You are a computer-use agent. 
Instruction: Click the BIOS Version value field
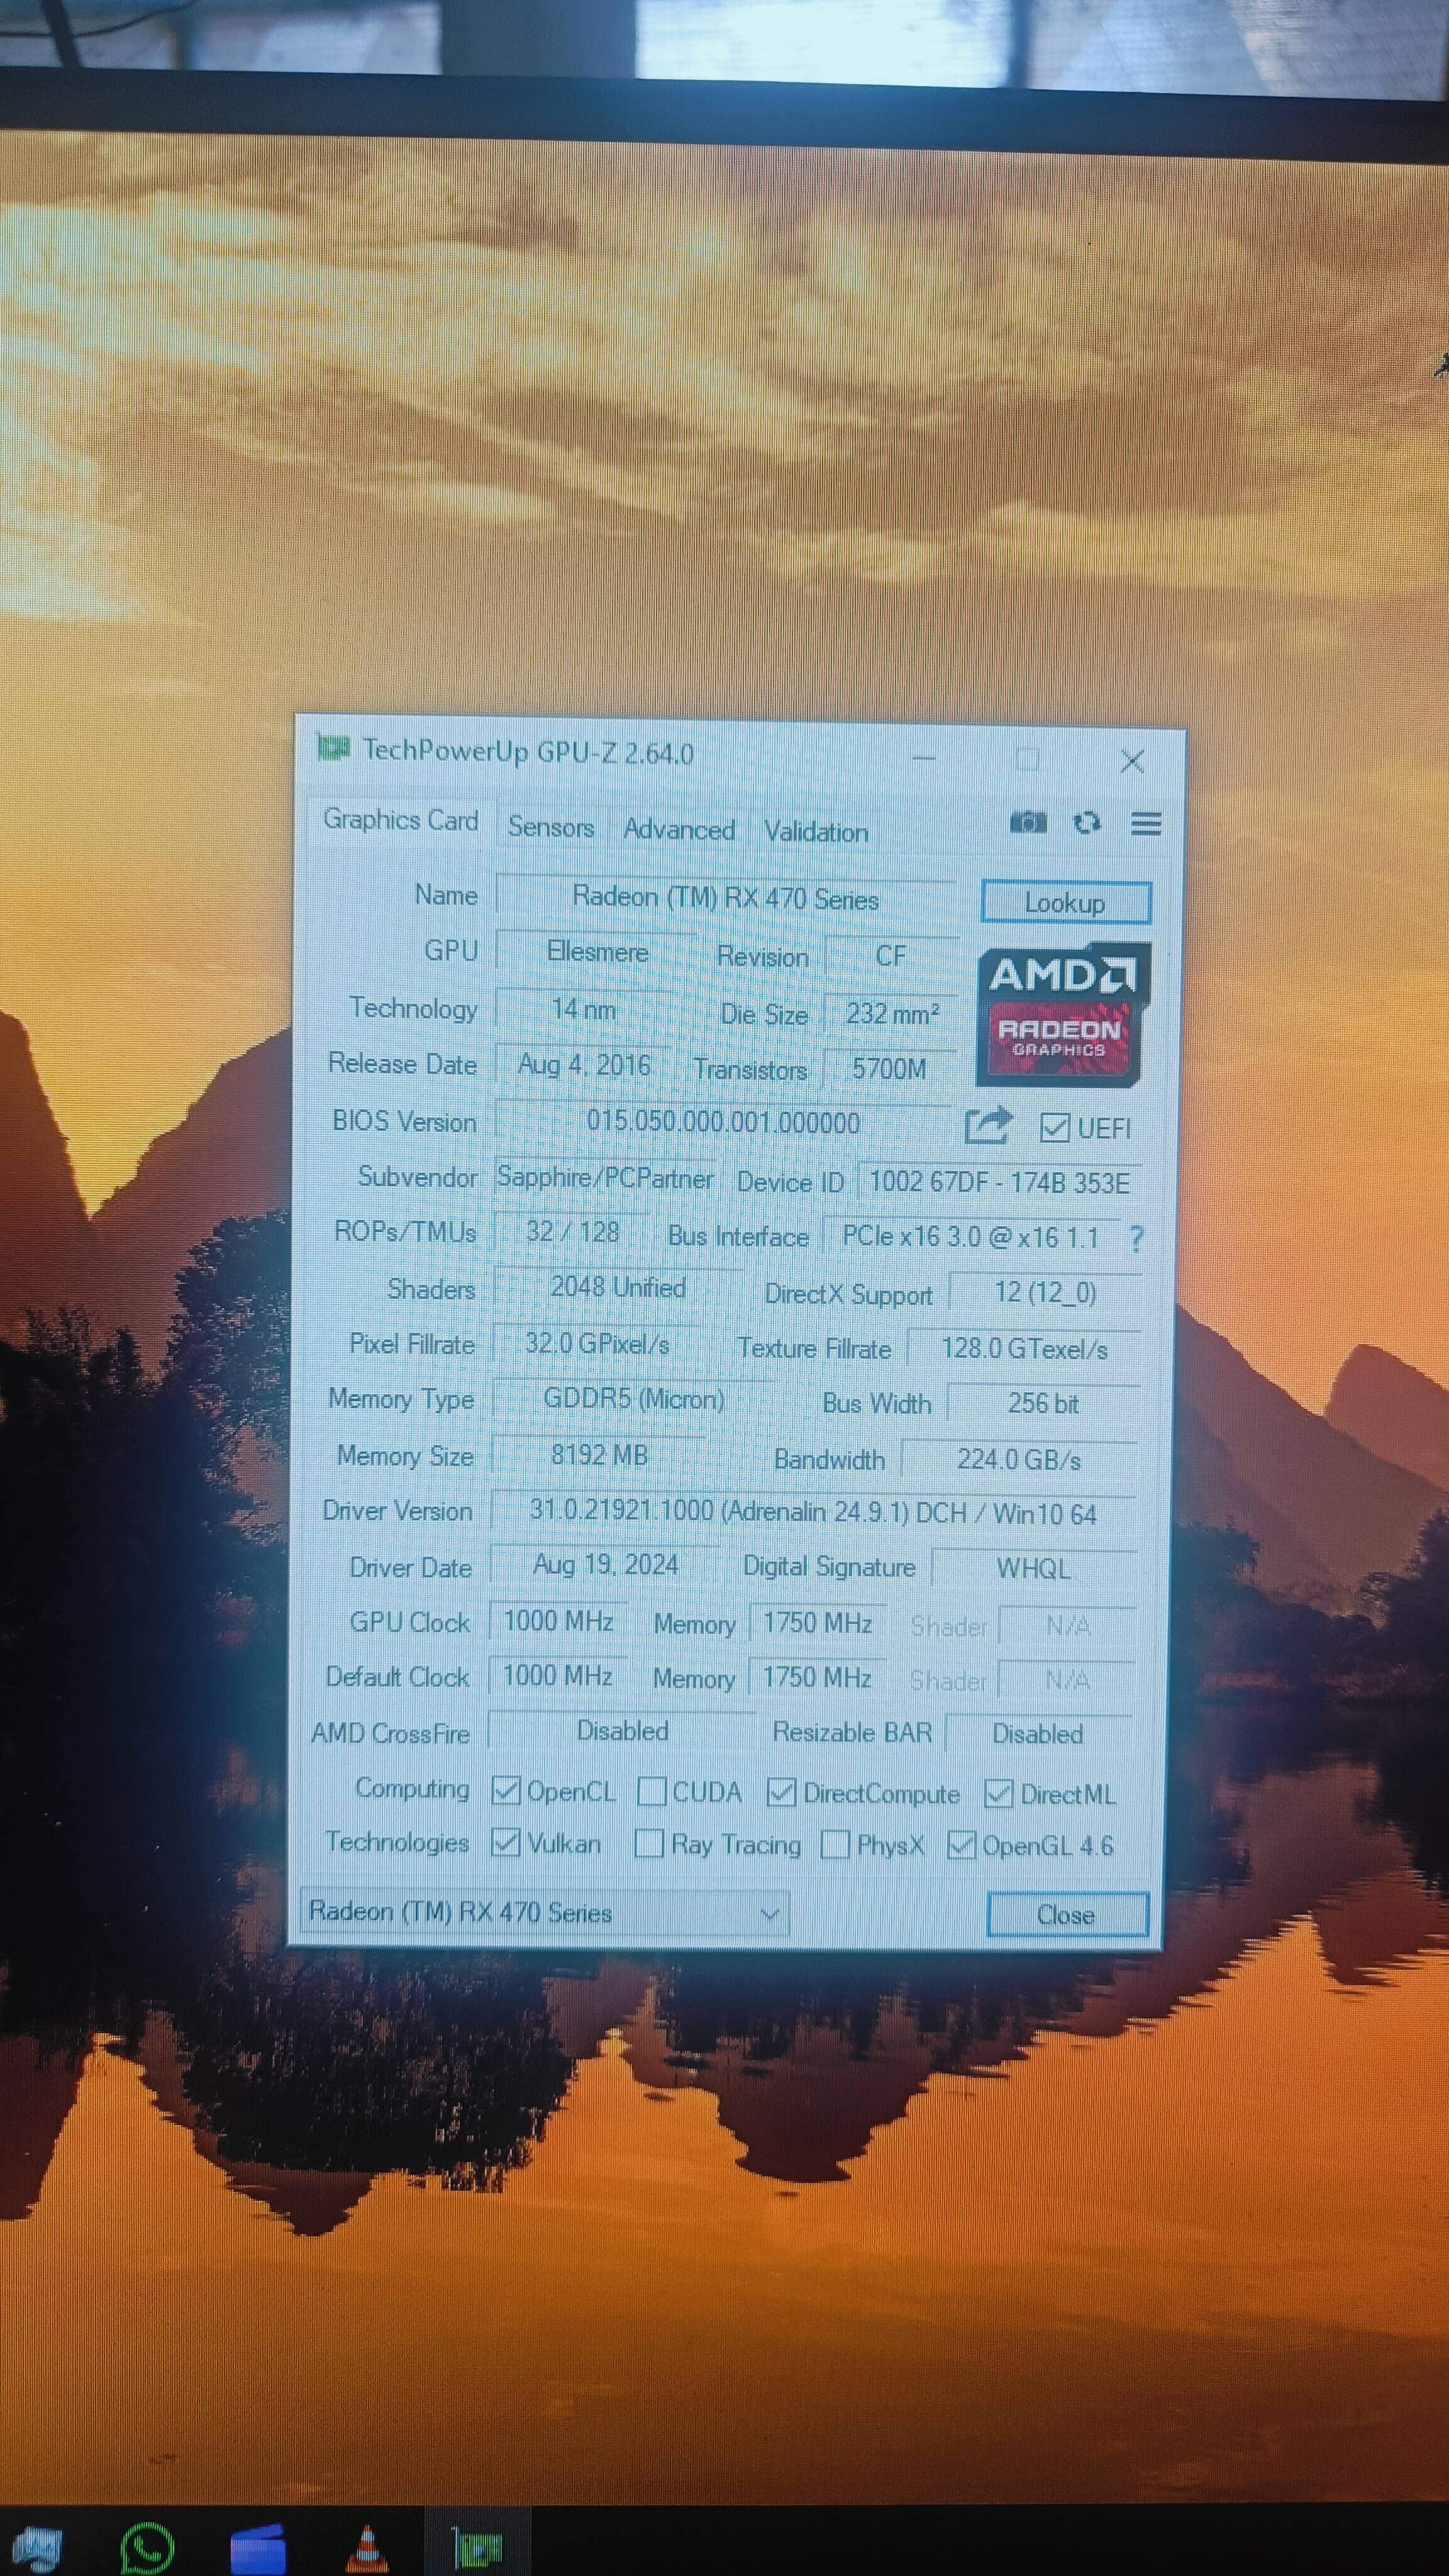(x=723, y=1122)
